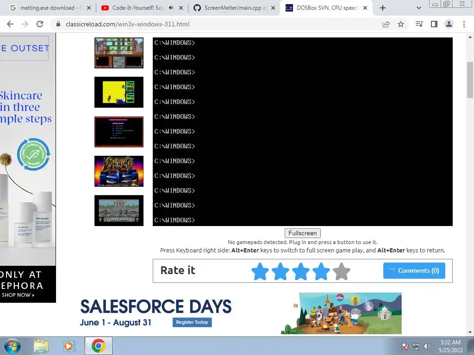
Task: Click Register Today on Salesforce Days banner
Action: click(192, 322)
